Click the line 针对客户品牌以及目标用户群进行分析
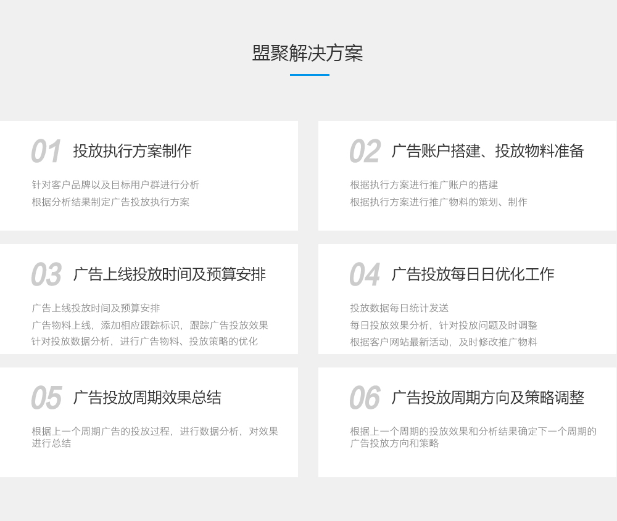Screen dimensions: 617x521 (115, 185)
